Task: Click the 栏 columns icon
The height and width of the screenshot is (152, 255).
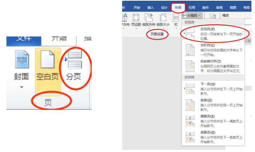Action: [176, 18]
